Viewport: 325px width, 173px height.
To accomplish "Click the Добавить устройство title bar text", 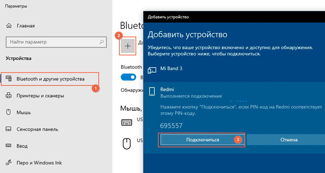I will [168, 17].
